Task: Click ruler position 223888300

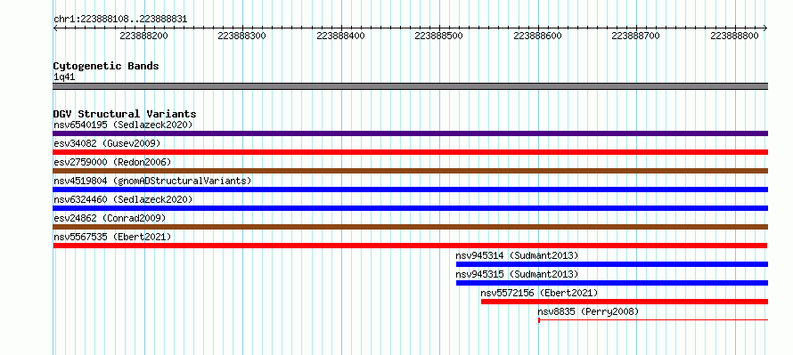Action: (x=241, y=36)
